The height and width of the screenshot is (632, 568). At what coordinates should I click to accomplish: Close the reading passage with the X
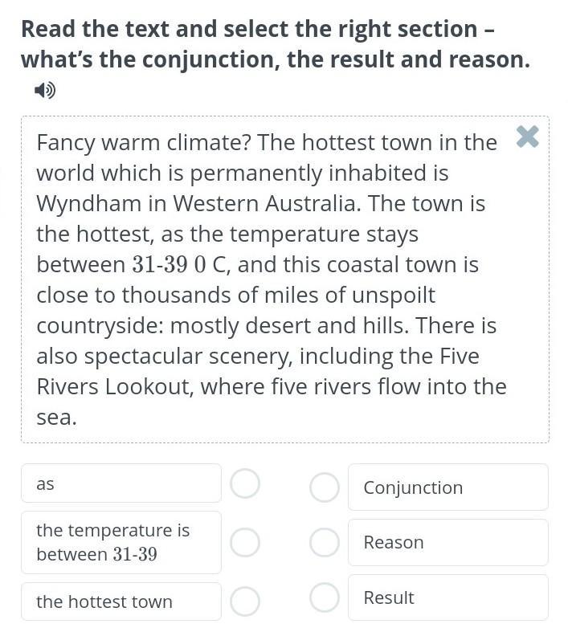click(x=527, y=137)
